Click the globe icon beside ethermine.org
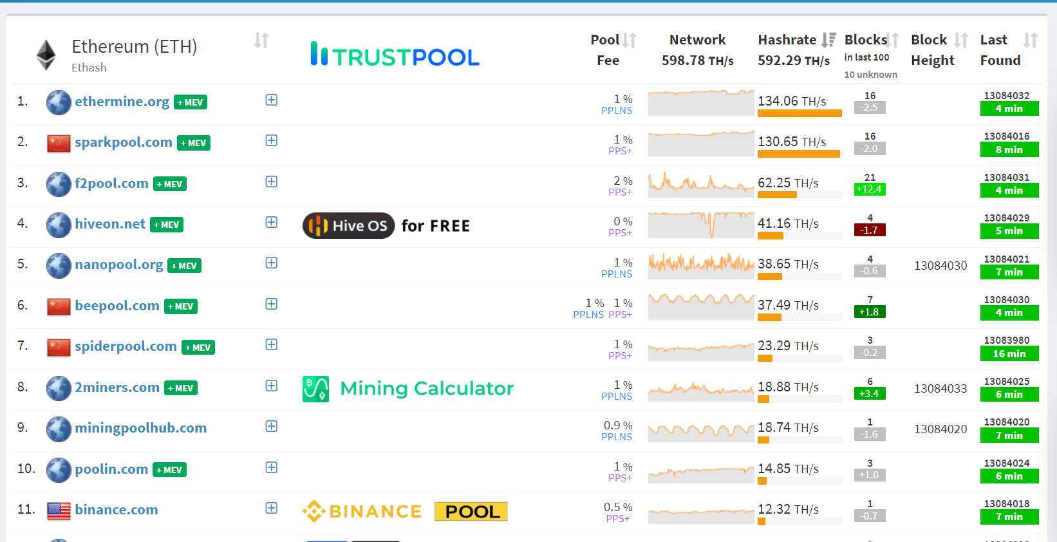 (59, 102)
